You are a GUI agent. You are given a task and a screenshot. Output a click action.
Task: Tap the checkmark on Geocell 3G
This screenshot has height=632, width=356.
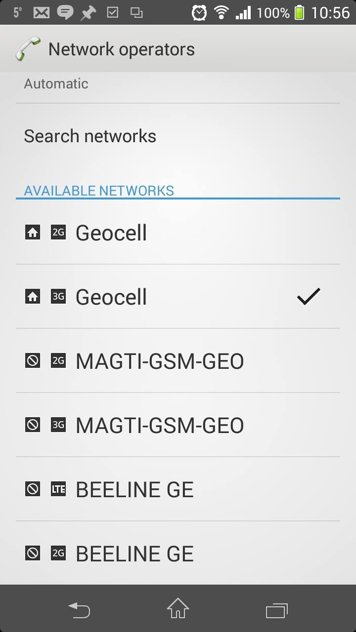tap(309, 297)
